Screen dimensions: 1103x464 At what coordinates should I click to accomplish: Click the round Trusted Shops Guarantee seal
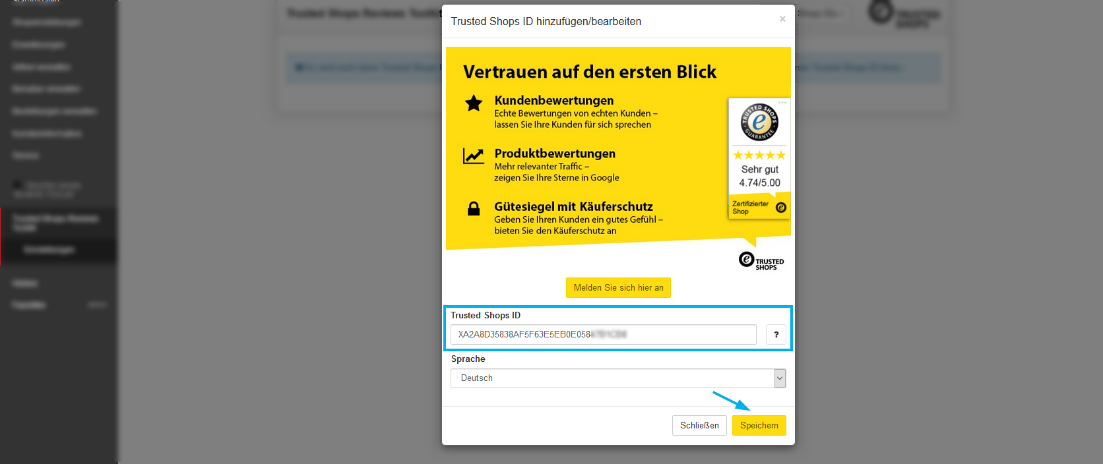click(x=759, y=122)
